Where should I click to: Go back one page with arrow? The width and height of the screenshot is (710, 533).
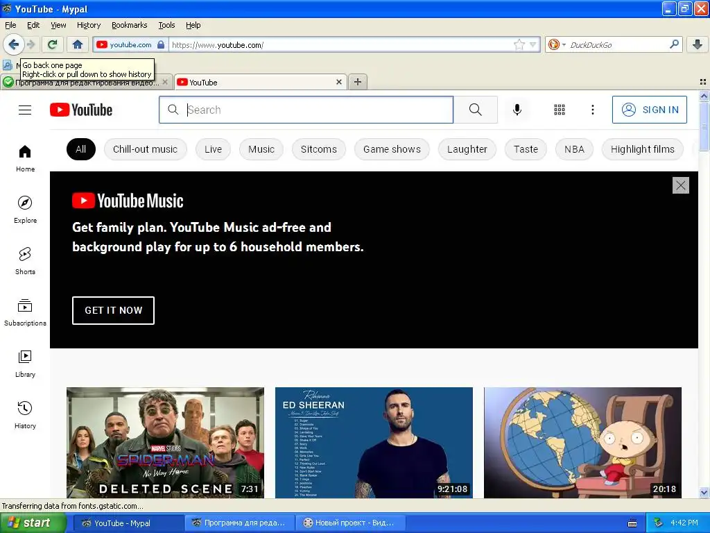pos(14,44)
